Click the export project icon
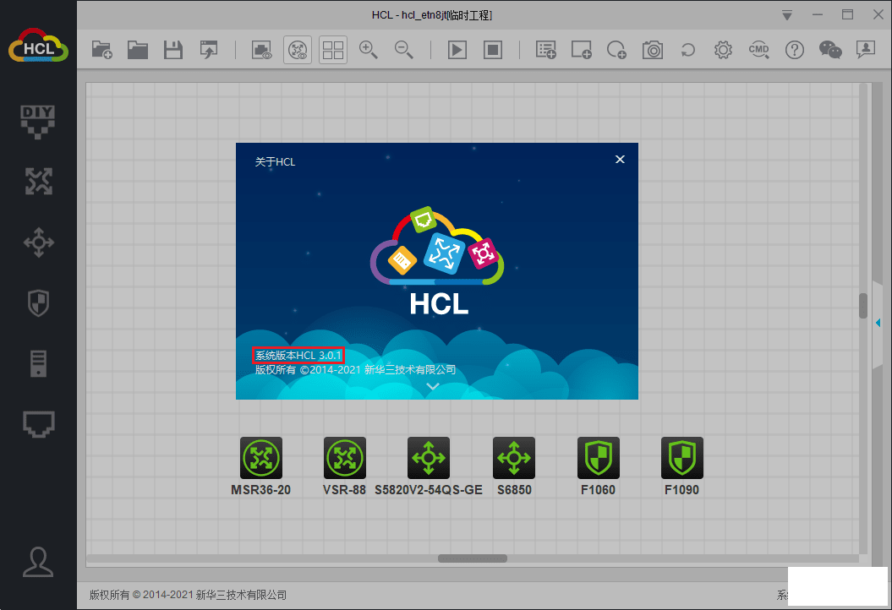The image size is (892, 610). (x=209, y=50)
